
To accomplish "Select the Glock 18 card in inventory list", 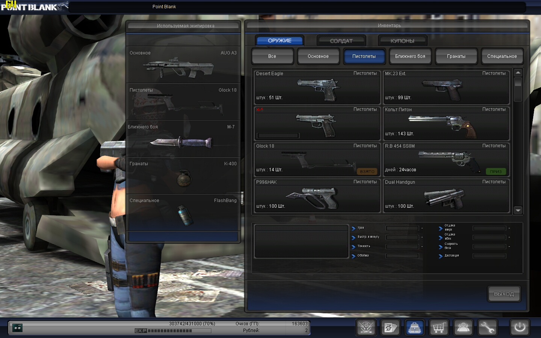I will [317, 160].
